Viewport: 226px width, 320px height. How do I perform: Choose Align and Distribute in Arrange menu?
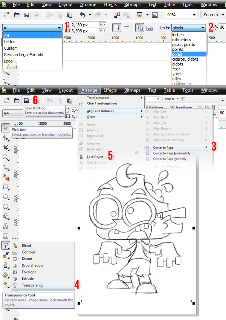tap(111, 111)
